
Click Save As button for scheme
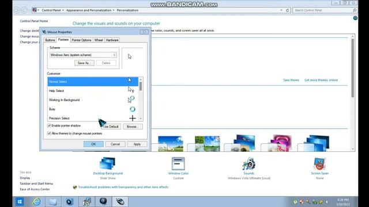(x=84, y=63)
